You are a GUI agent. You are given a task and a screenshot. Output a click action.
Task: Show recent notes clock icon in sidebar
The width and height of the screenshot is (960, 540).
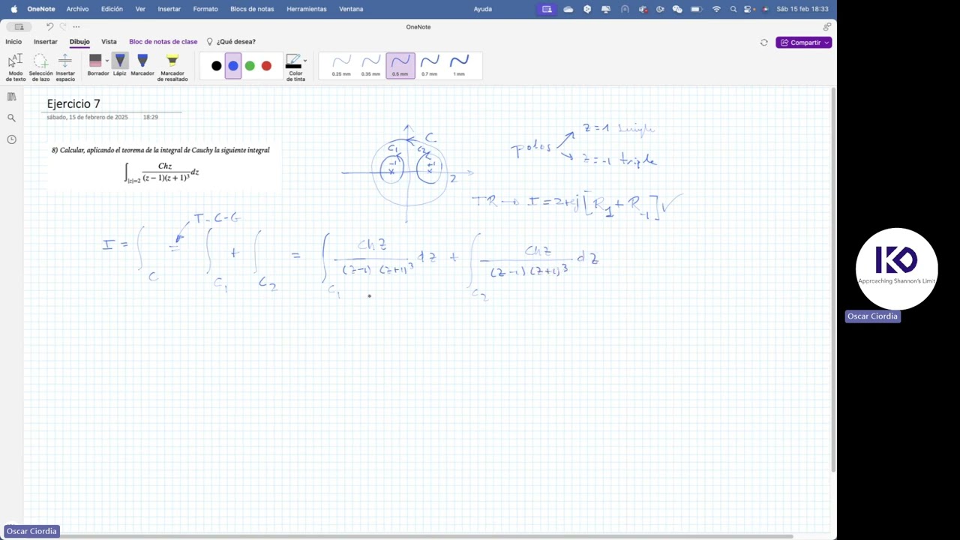(11, 139)
